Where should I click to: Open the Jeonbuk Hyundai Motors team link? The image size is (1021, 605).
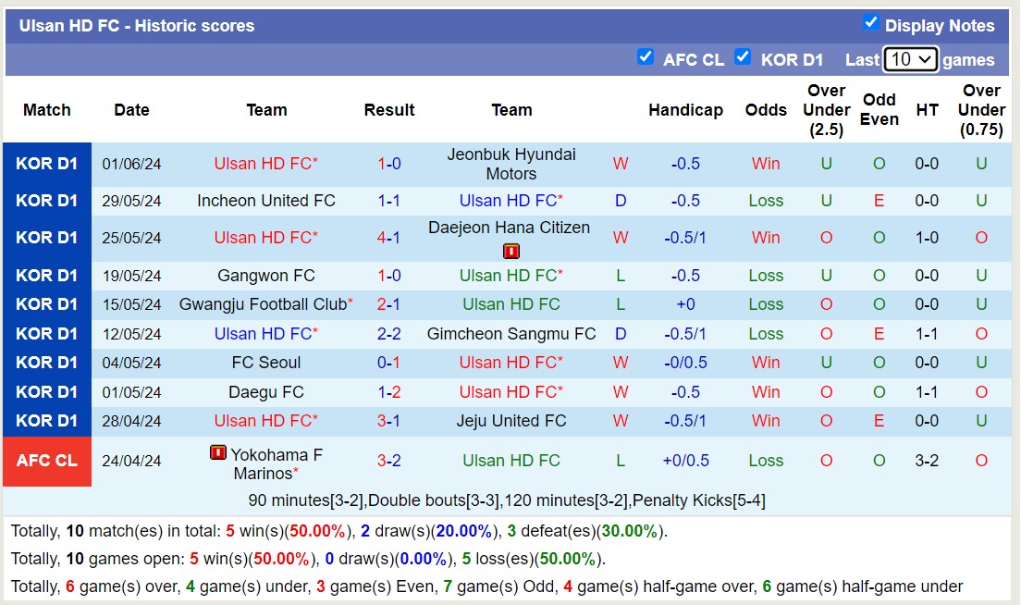coord(511,163)
